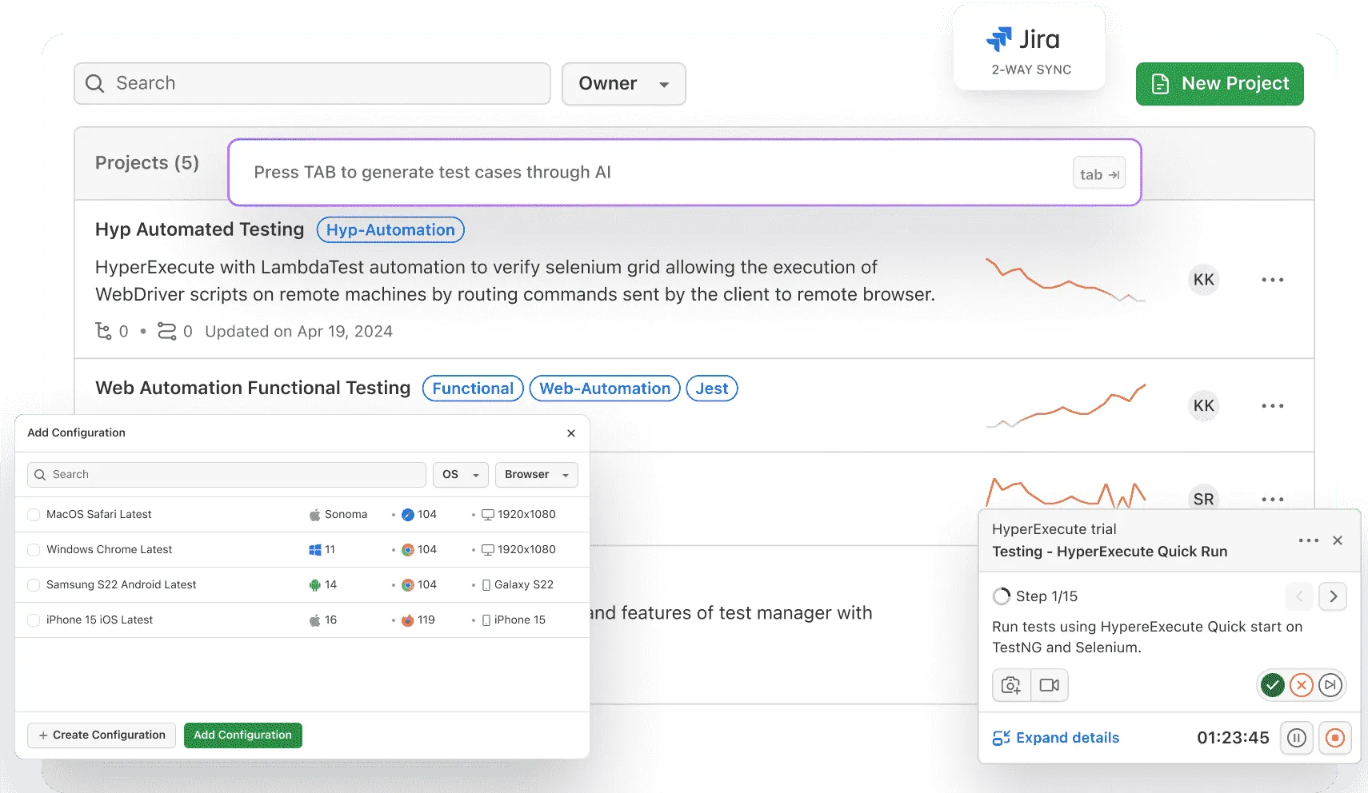The width and height of the screenshot is (1368, 793).
Task: Click the 'Projects (5)' heading
Action: [x=147, y=163]
